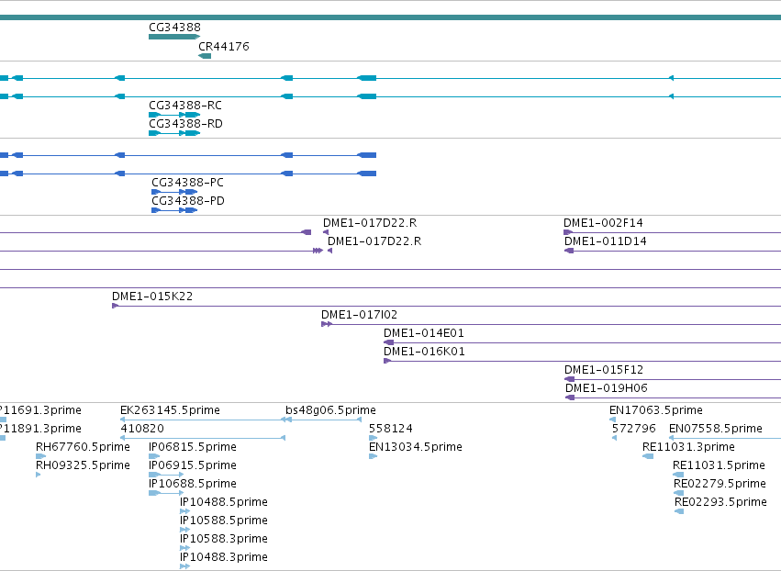Open the CG34388-RC transcript label
The height and width of the screenshot is (571, 781).
click(185, 106)
